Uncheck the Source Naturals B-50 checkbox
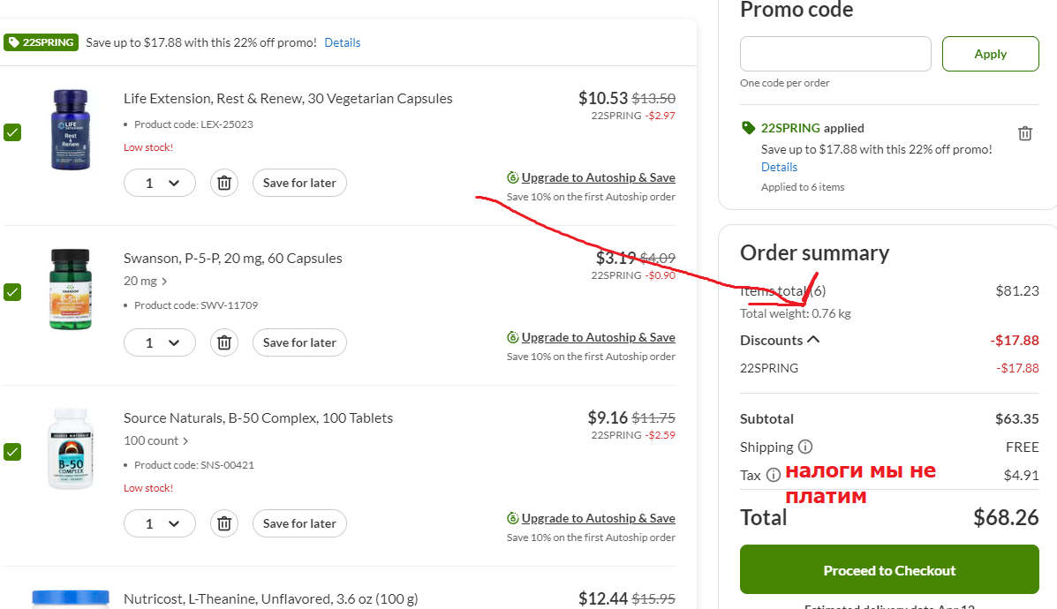1057x609 pixels. click(12, 451)
